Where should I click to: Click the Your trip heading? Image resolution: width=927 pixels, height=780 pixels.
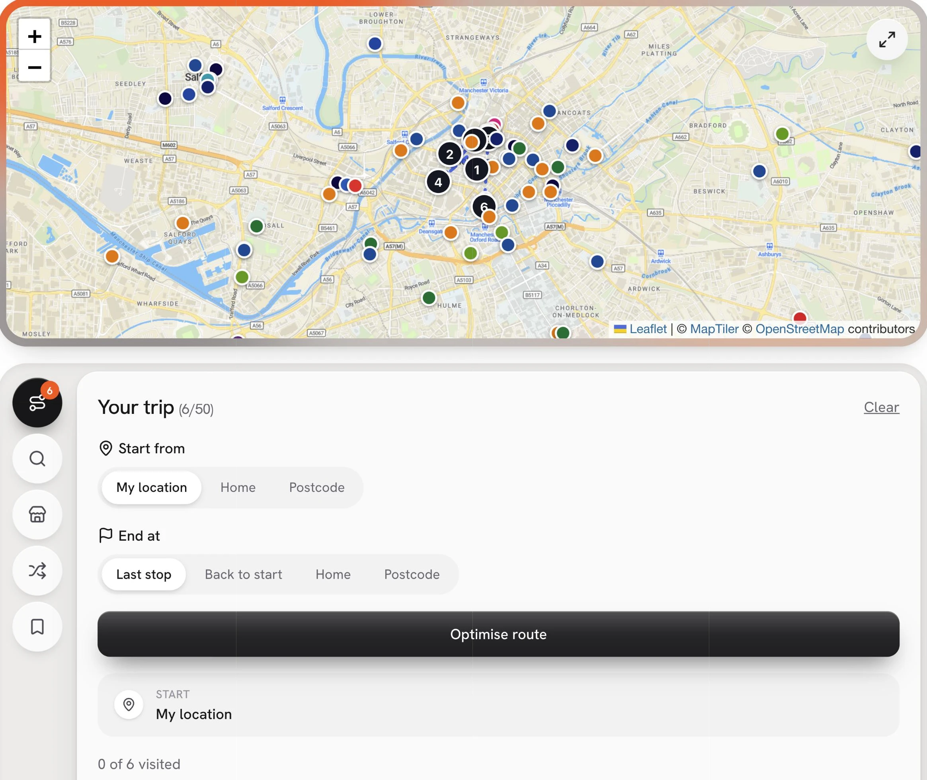coord(136,407)
